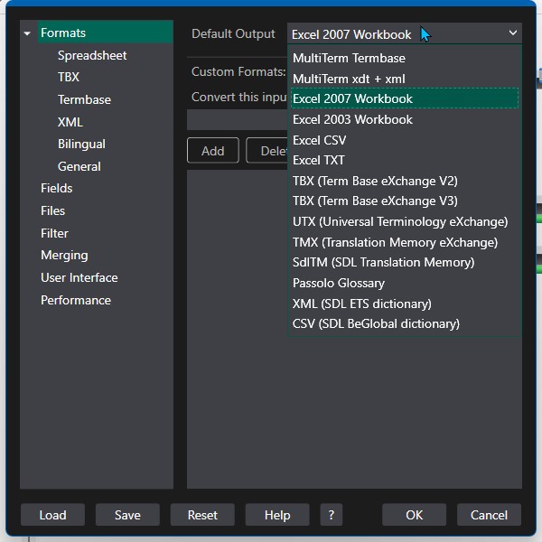542x542 pixels.
Task: Choose TMX (Translation Memory eXchange)
Action: (404, 242)
